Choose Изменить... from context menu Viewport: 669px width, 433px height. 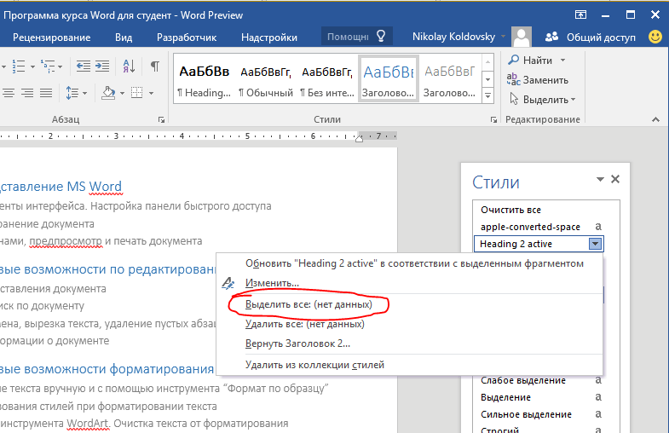pyautogui.click(x=410, y=283)
